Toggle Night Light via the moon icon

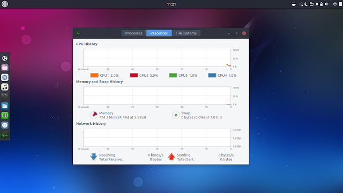click(x=306, y=4)
